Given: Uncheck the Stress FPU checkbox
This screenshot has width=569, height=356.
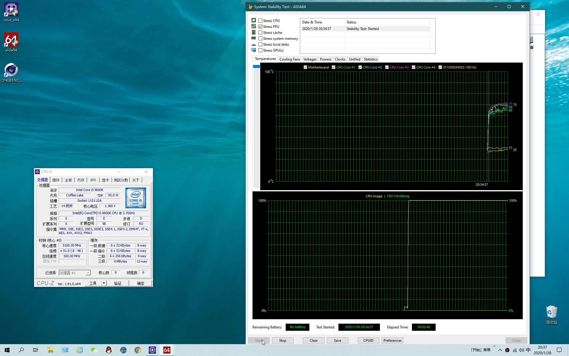Looking at the screenshot, I should 260,26.
